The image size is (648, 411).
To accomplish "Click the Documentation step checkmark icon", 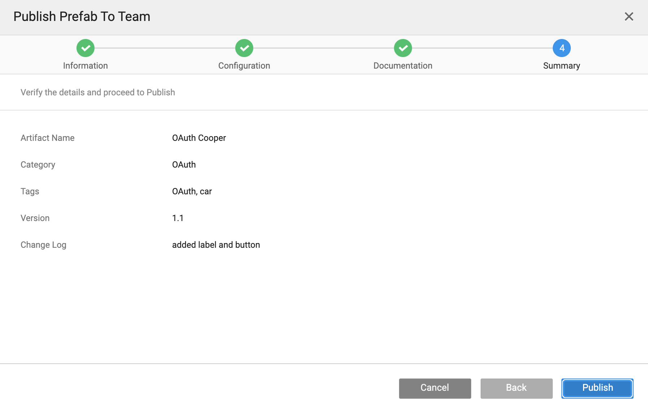I will [x=403, y=48].
